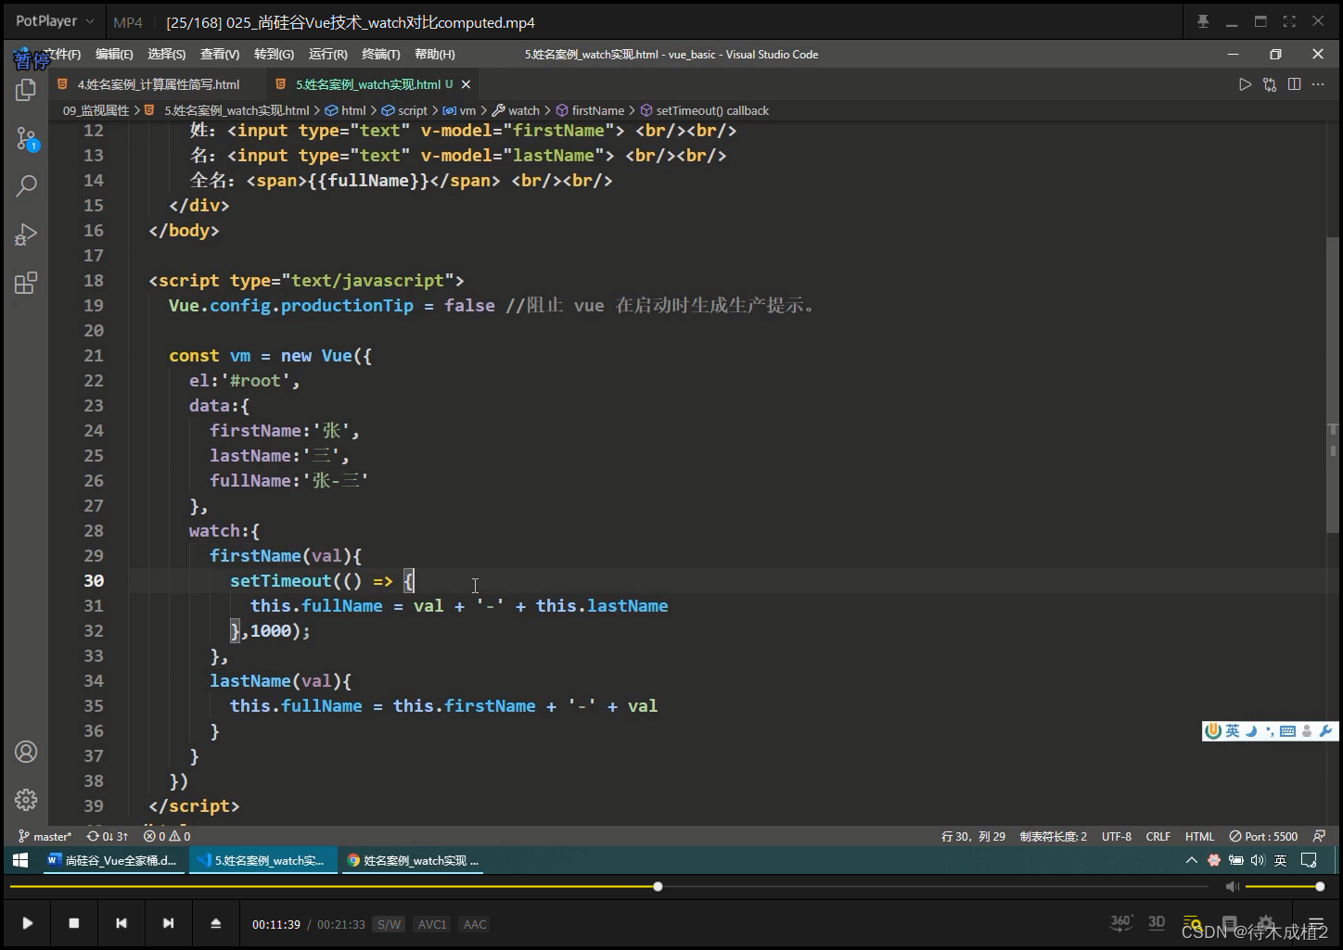This screenshot has height=950, width=1343.
Task: Close the 5.姓名案例_watch实现.html tab
Action: (466, 84)
